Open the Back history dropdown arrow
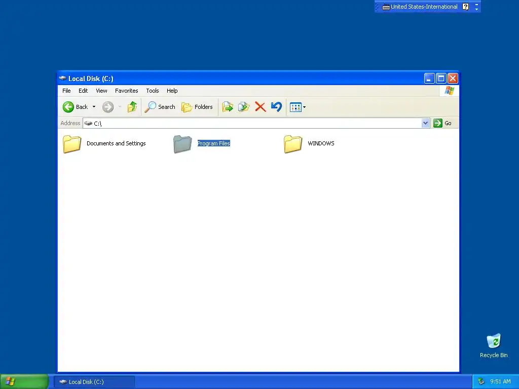Screen dimensions: 519x389 coord(94,107)
